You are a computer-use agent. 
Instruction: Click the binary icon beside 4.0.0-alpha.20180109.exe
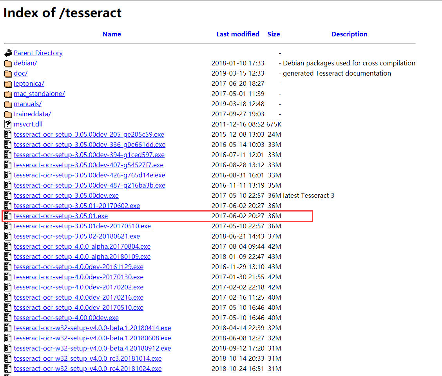coord(8,257)
